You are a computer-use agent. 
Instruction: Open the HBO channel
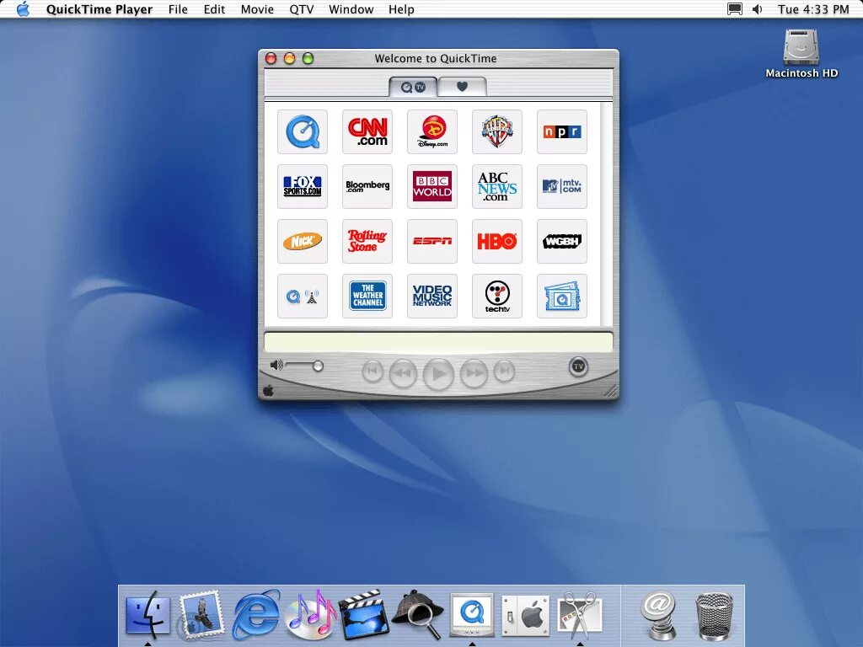point(497,242)
